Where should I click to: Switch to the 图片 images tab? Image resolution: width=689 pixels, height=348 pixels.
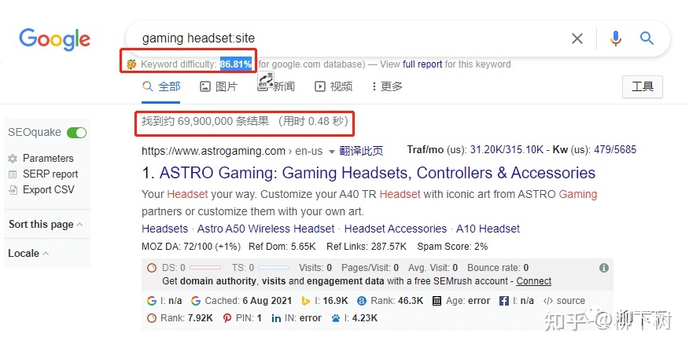coord(219,86)
